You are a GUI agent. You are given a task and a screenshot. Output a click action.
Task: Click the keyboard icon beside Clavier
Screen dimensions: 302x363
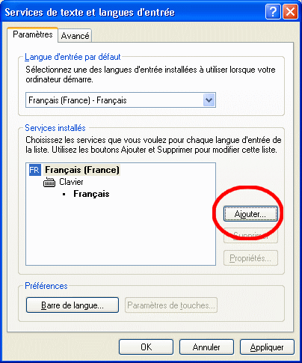[49, 183]
